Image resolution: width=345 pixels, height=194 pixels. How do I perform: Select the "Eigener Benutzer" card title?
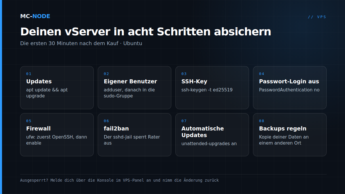tap(131, 81)
